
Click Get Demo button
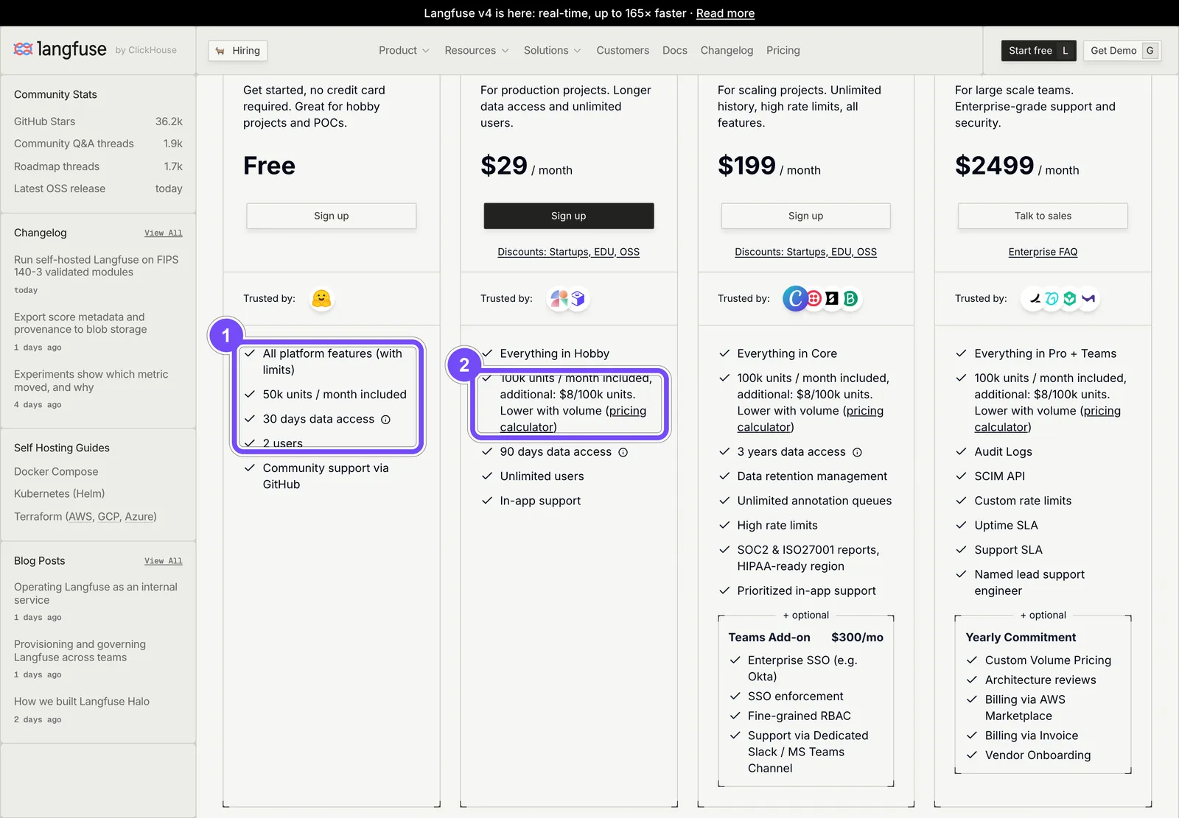(1122, 50)
